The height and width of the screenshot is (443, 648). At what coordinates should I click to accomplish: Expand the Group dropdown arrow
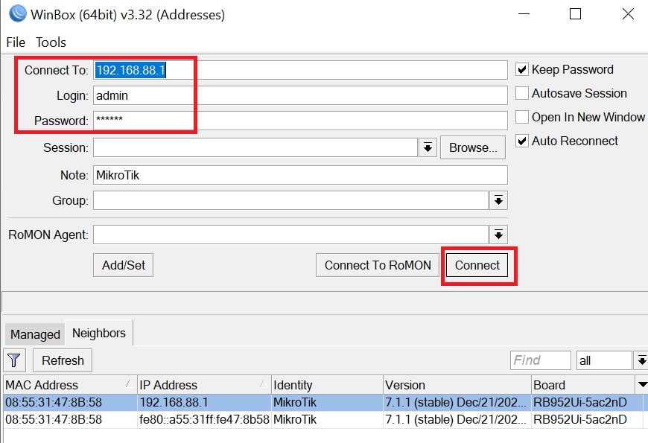pos(498,200)
